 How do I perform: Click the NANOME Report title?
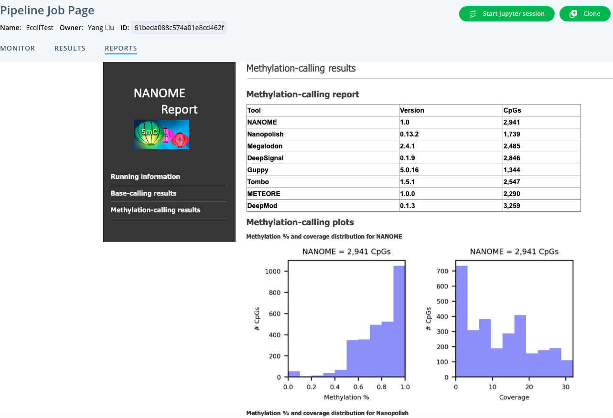click(165, 101)
